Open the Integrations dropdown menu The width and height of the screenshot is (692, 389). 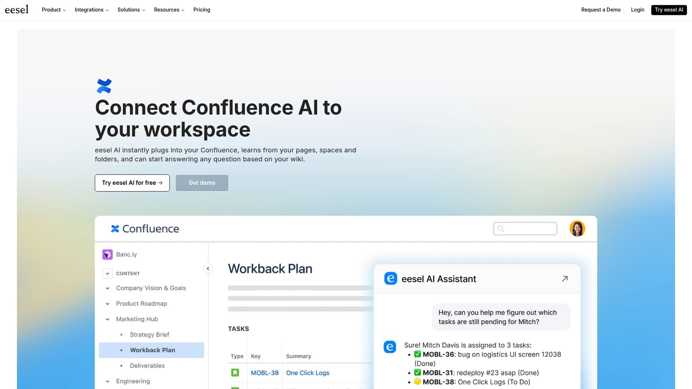91,9
